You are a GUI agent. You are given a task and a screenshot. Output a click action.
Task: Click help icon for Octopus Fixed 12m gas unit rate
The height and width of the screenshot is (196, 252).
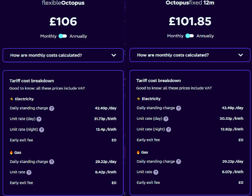point(156,172)
